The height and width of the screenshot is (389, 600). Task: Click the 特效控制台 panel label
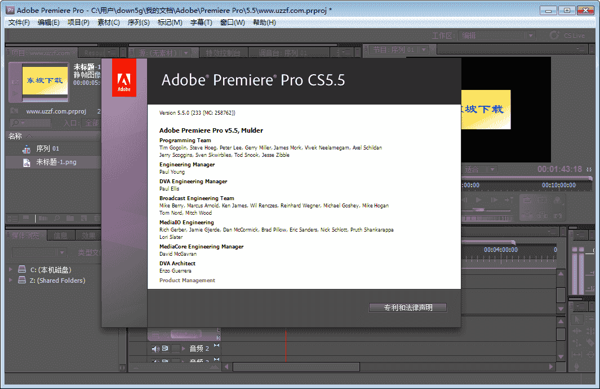click(x=225, y=51)
